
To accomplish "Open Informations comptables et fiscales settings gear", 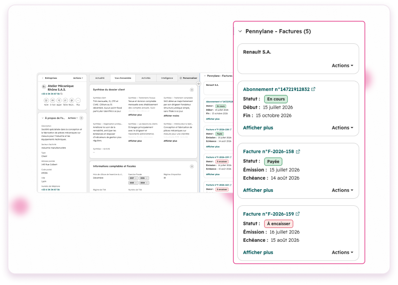I will [x=192, y=166].
